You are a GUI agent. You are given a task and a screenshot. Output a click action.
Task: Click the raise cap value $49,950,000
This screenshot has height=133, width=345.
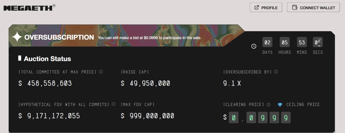[x=145, y=83]
